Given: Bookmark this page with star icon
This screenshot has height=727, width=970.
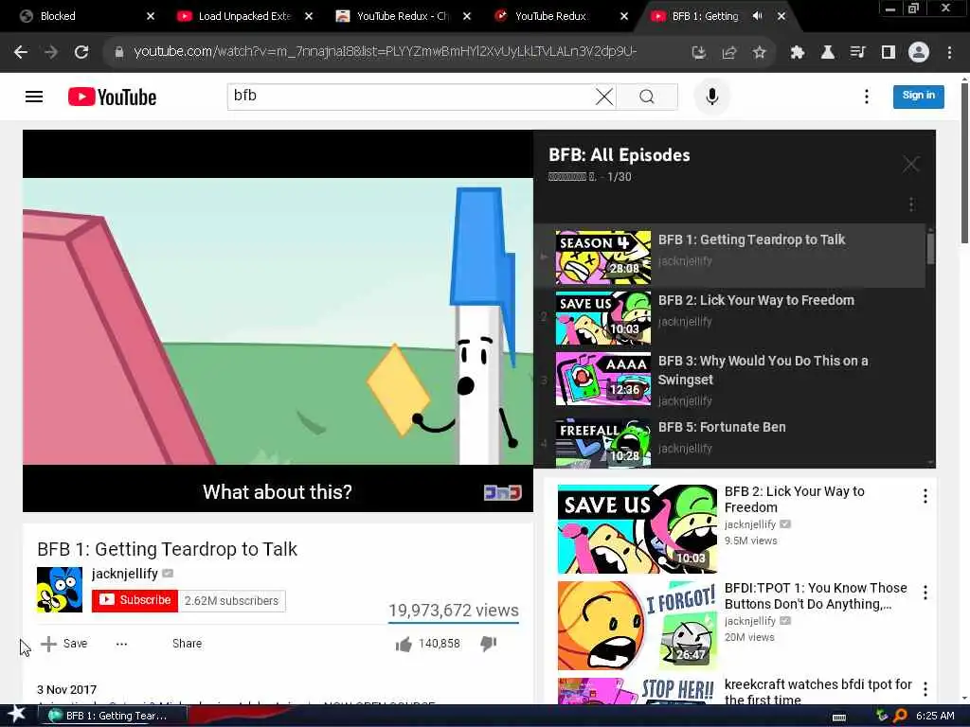Looking at the screenshot, I should click(759, 53).
